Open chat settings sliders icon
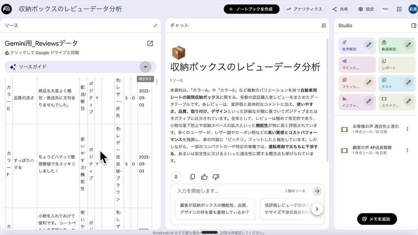Viewport: 418px width, 235px height. tap(324, 25)
